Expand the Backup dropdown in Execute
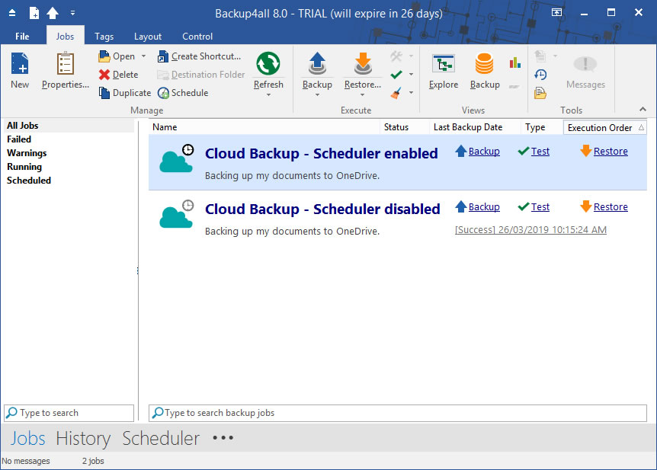 coord(317,95)
